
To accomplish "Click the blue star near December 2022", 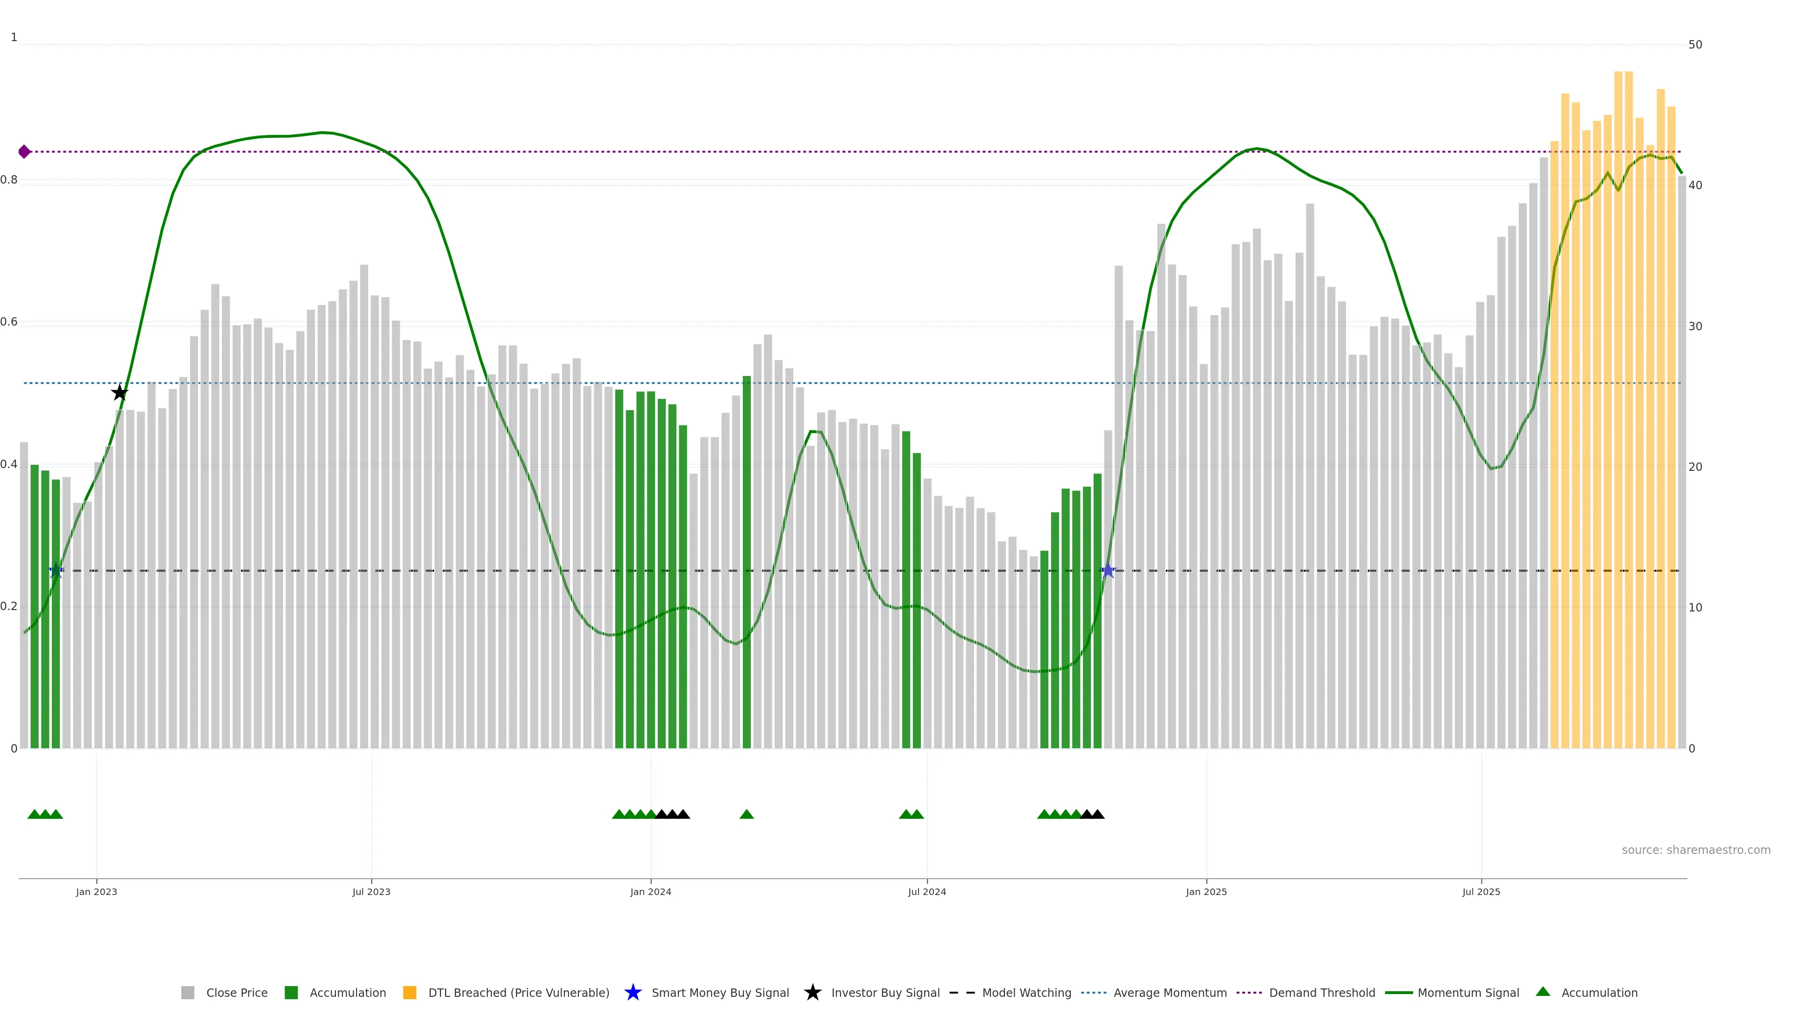I will coord(57,571).
